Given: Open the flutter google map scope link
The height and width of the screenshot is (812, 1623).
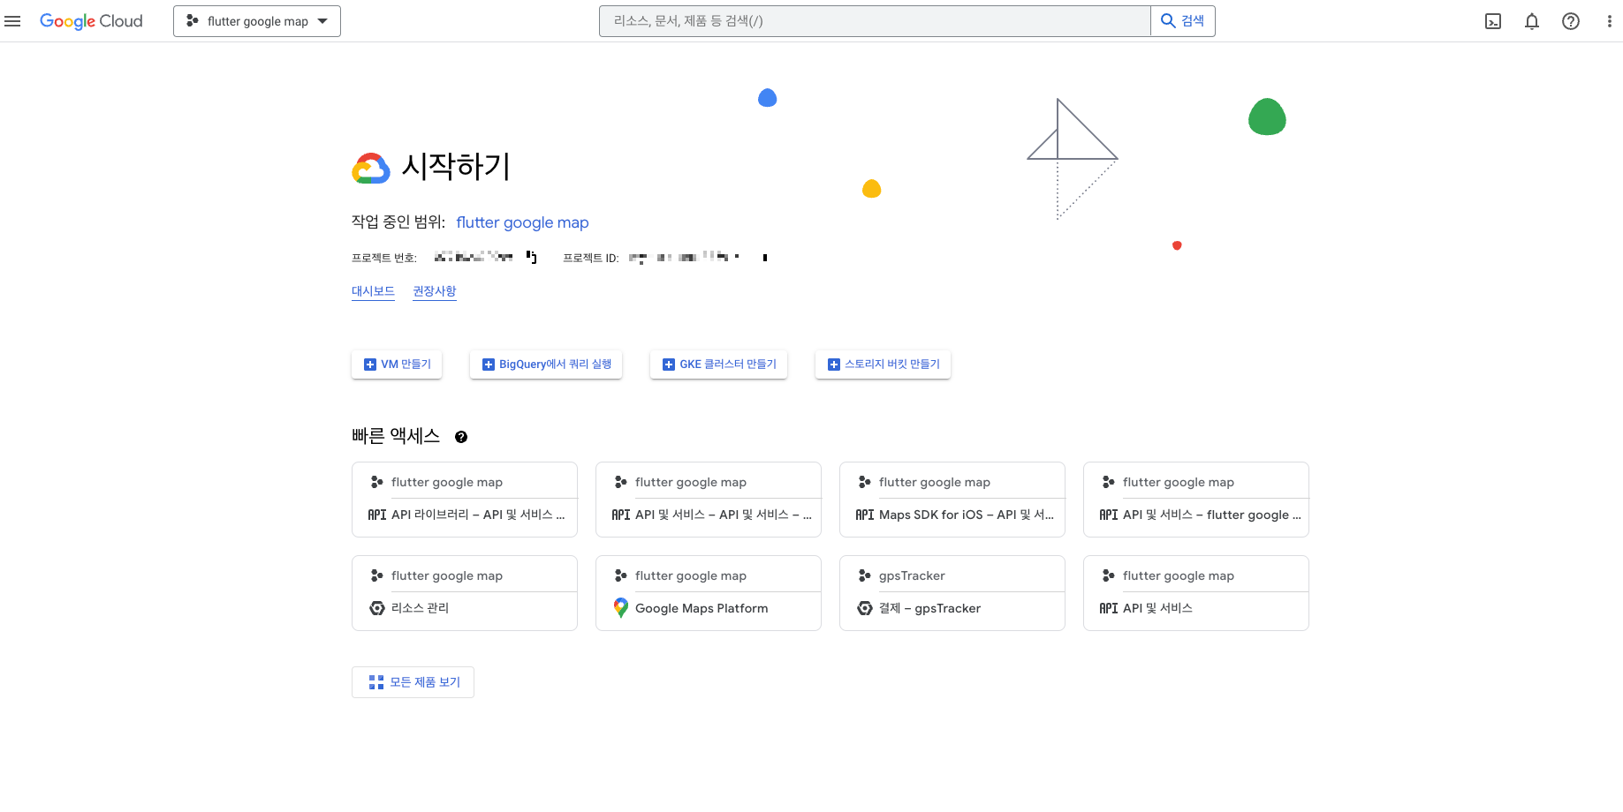Looking at the screenshot, I should [x=522, y=222].
